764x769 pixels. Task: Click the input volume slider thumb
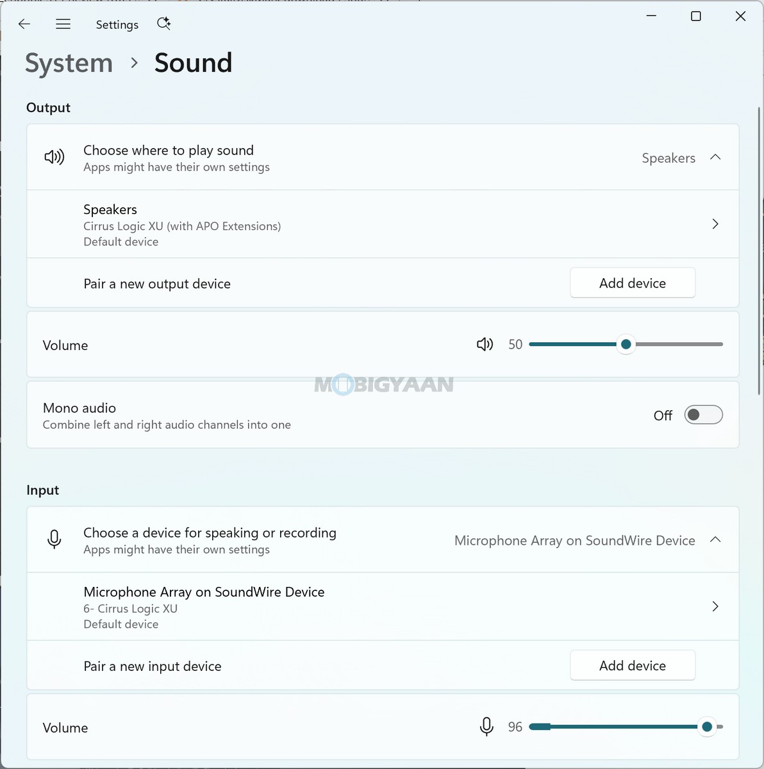pos(707,727)
